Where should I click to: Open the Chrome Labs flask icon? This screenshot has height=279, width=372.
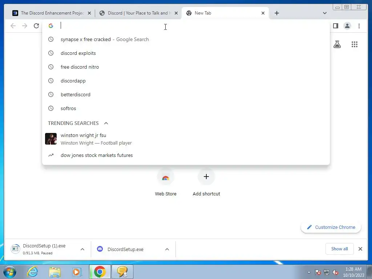tap(337, 44)
